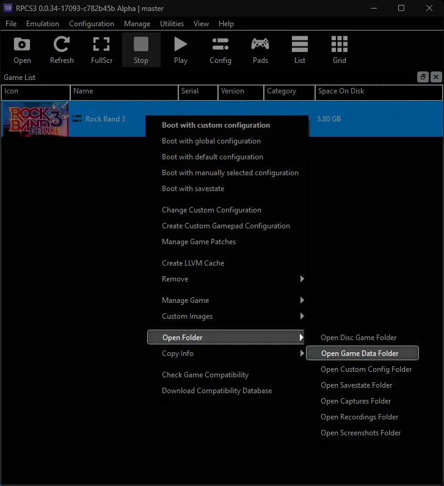Open the View menu

(x=201, y=24)
